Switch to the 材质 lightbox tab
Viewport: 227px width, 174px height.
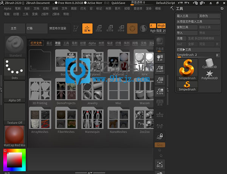[x=101, y=43]
